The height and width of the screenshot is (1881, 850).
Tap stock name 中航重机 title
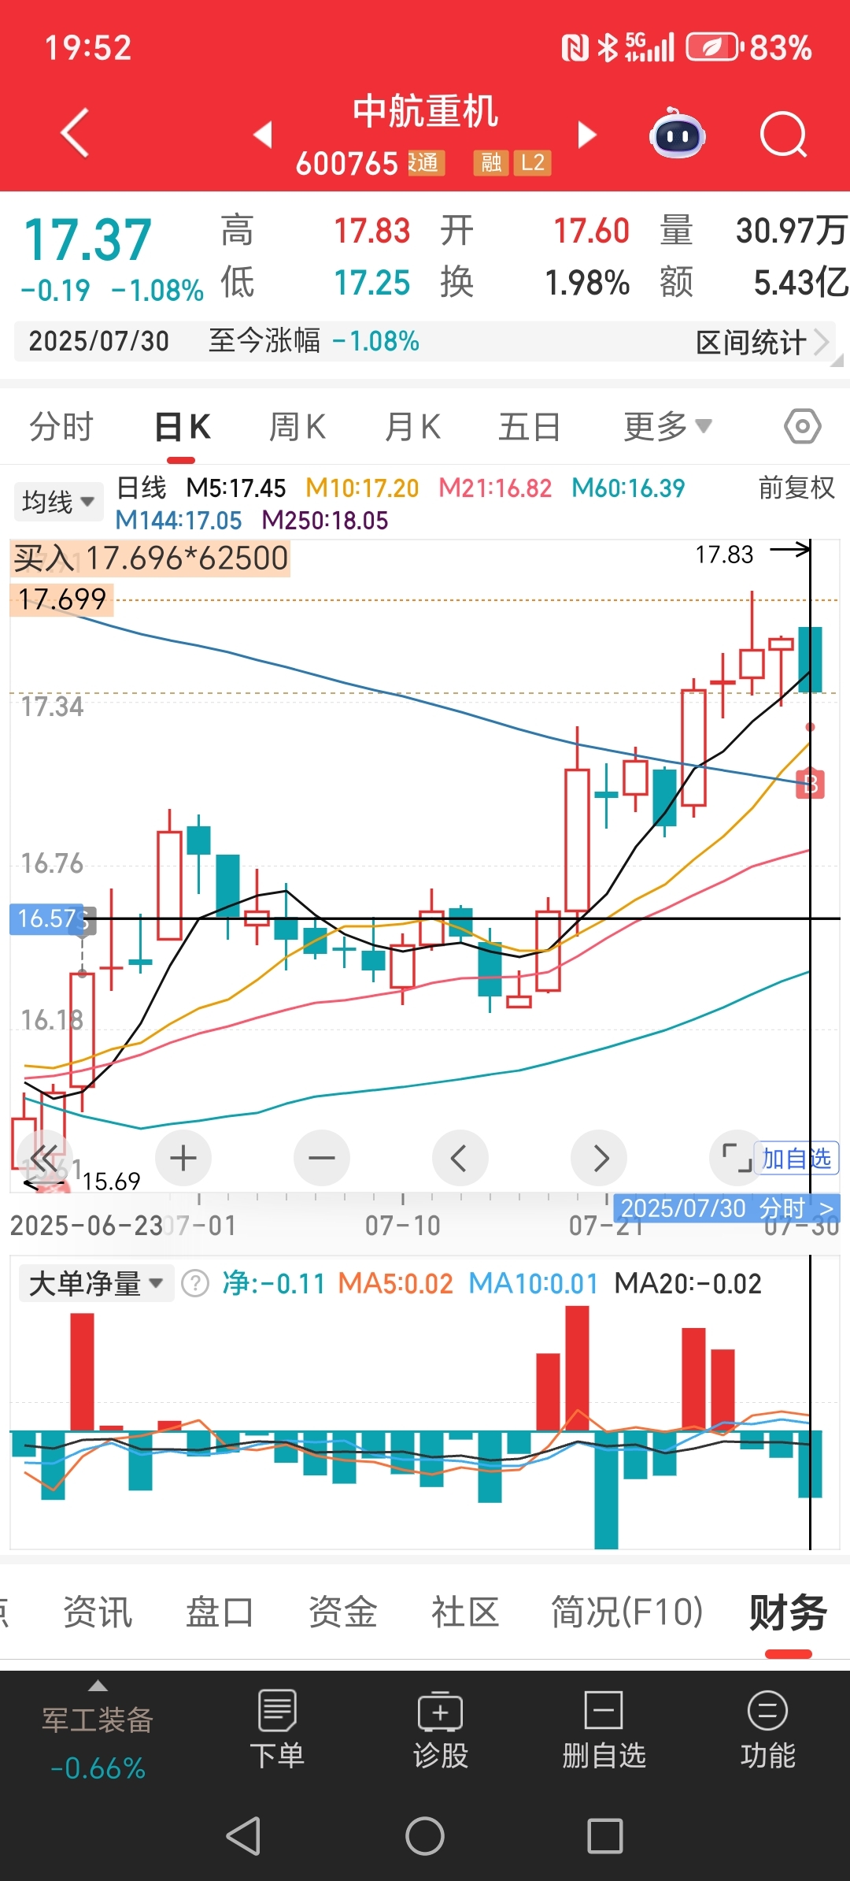pos(425,111)
